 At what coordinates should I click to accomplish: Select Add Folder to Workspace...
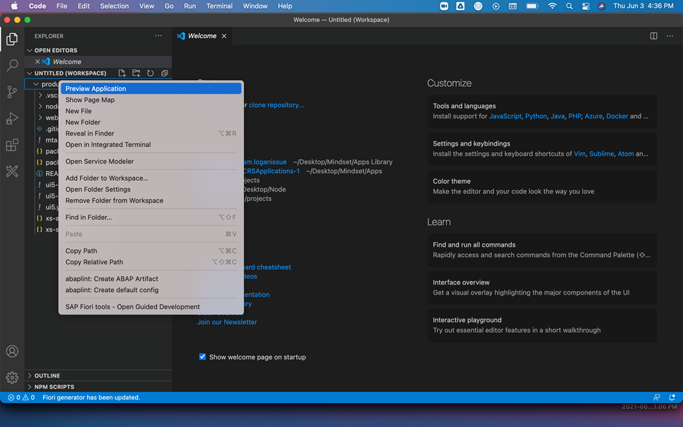pos(151,178)
